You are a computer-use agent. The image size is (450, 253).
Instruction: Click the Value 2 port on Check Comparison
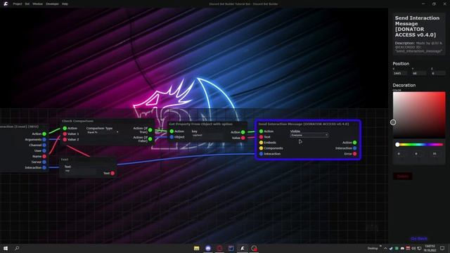(x=65, y=139)
